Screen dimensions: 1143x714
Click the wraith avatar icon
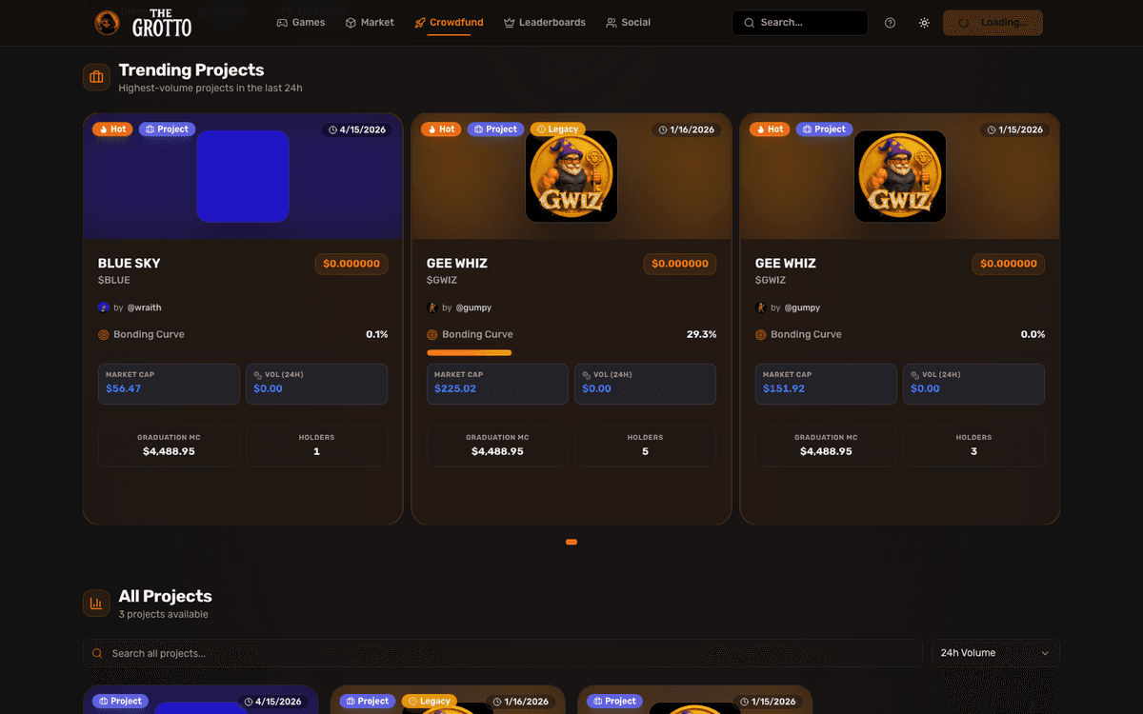click(x=104, y=307)
